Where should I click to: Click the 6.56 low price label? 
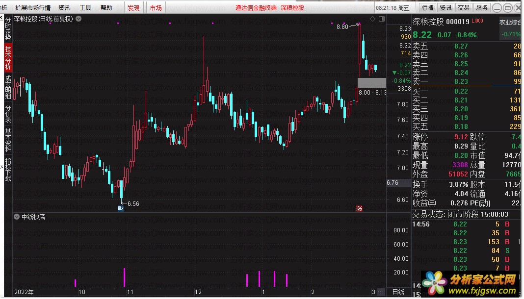tap(133, 204)
